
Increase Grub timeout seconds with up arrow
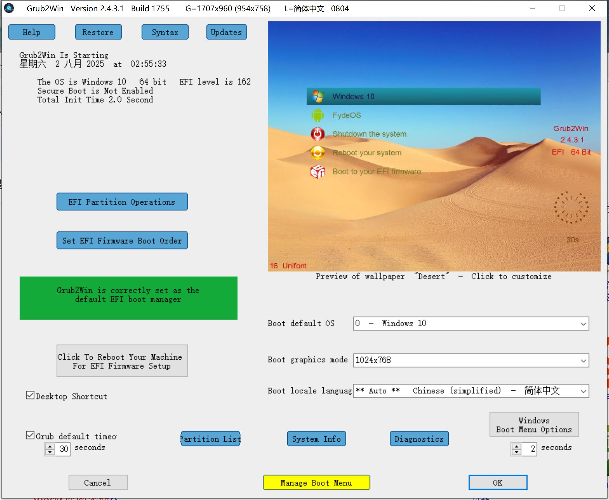click(x=50, y=447)
